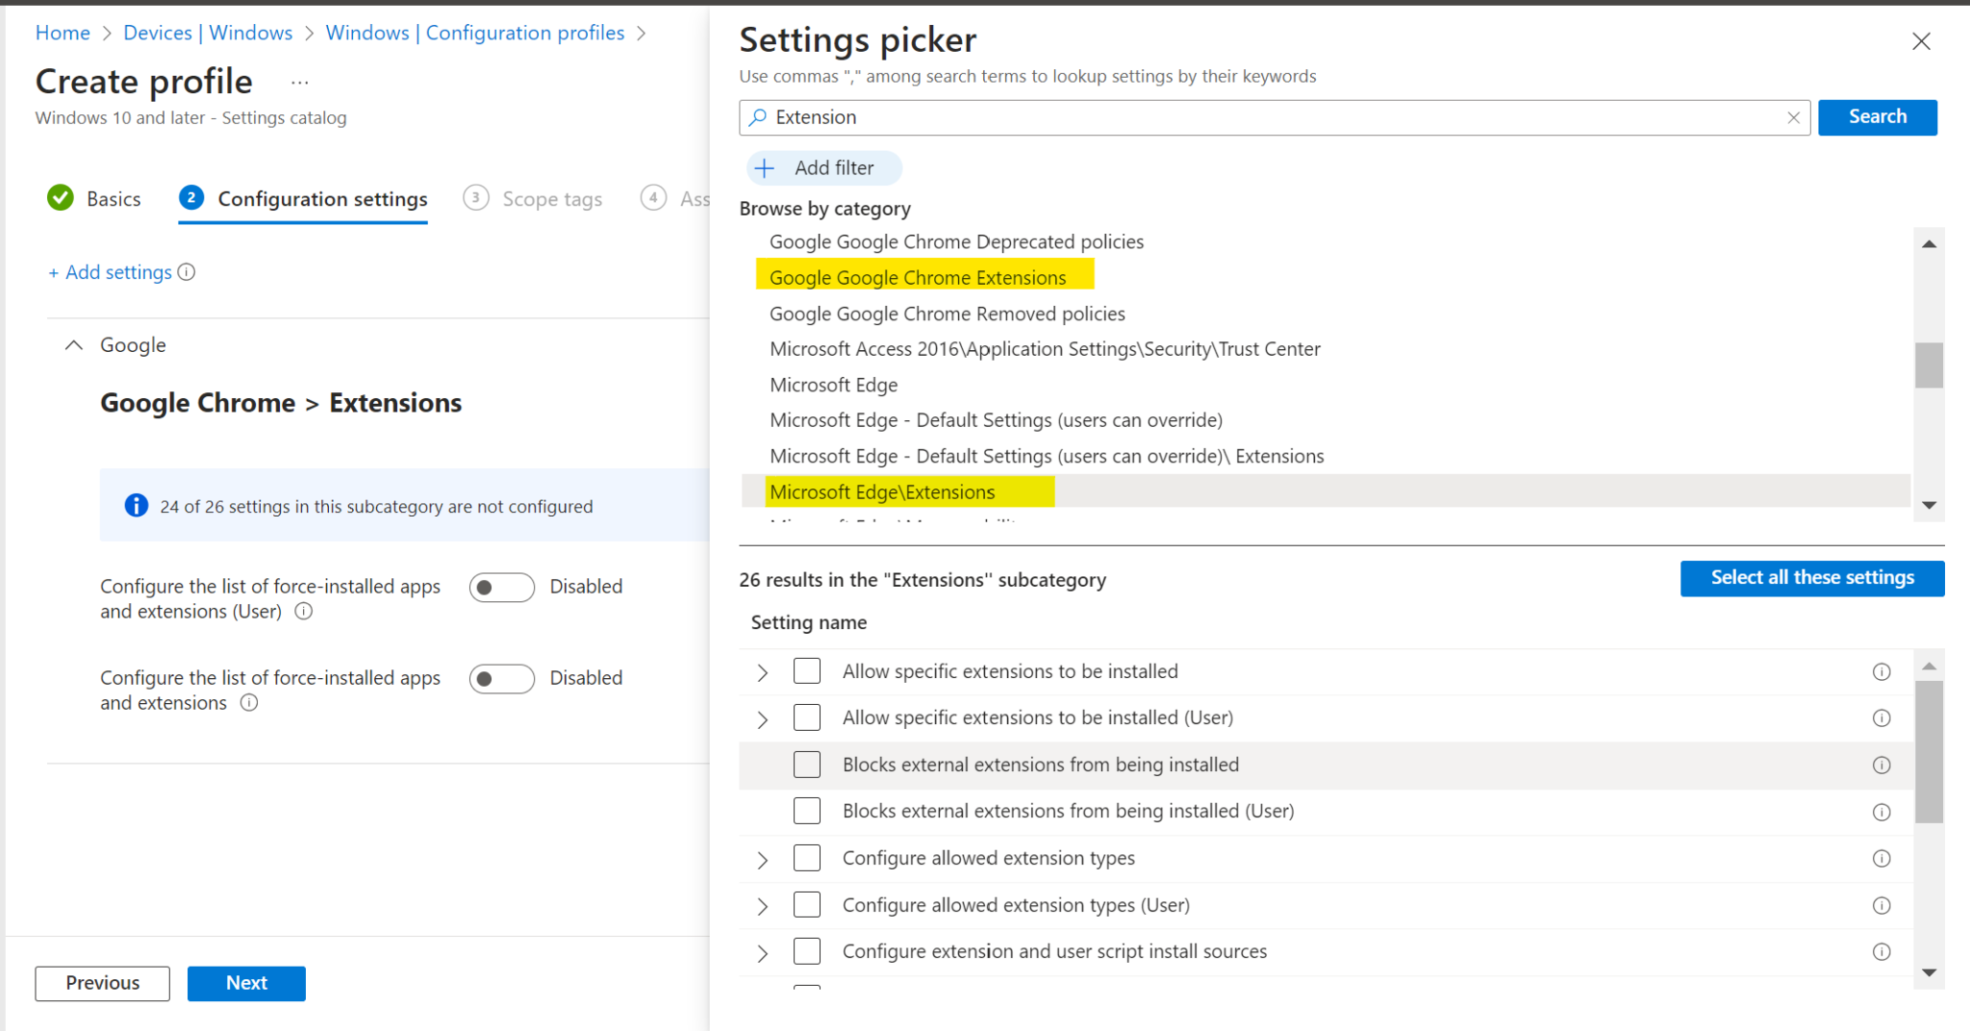Click the blue Search button
The height and width of the screenshot is (1031, 1970).
tap(1877, 117)
